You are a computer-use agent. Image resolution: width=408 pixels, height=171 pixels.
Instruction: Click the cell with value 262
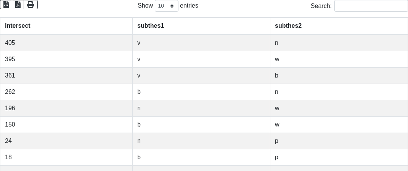[x=10, y=92]
